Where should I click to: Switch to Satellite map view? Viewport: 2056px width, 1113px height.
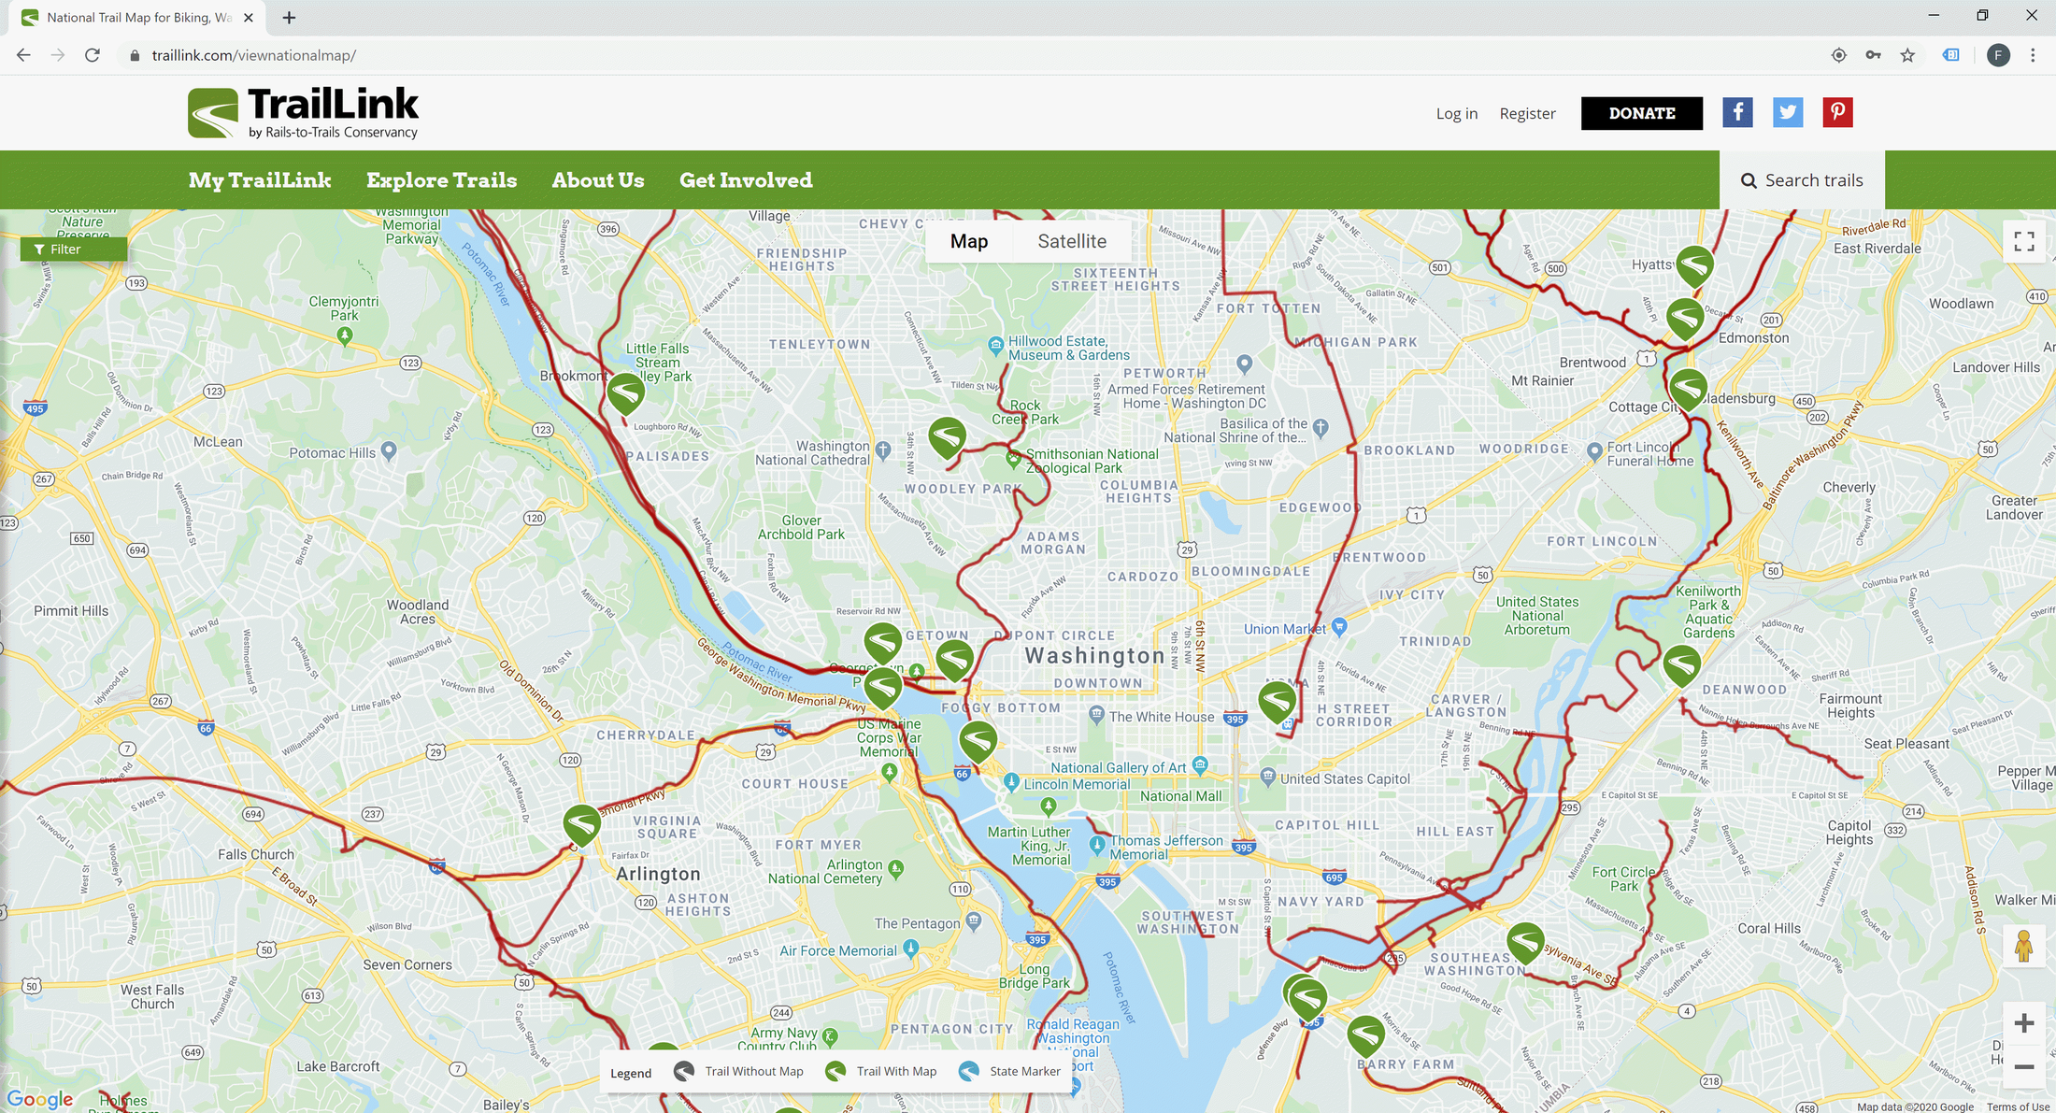tap(1072, 241)
